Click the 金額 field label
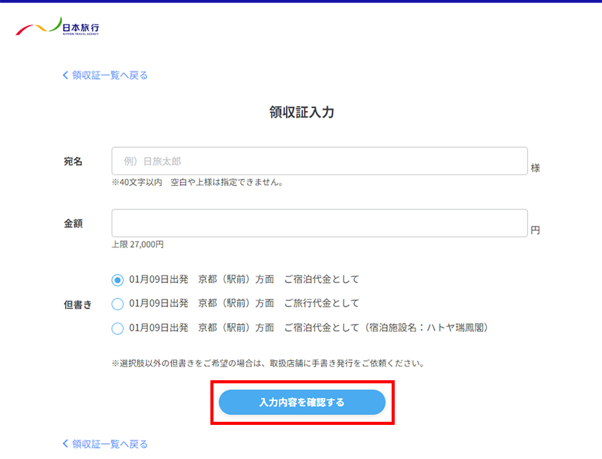602x459 pixels. (73, 223)
